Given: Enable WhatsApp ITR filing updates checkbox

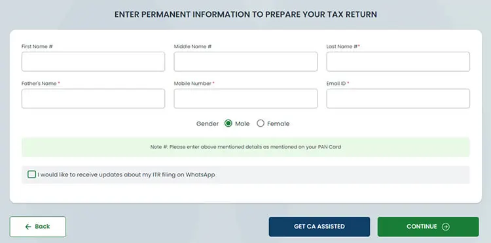Looking at the screenshot, I should click(31, 174).
